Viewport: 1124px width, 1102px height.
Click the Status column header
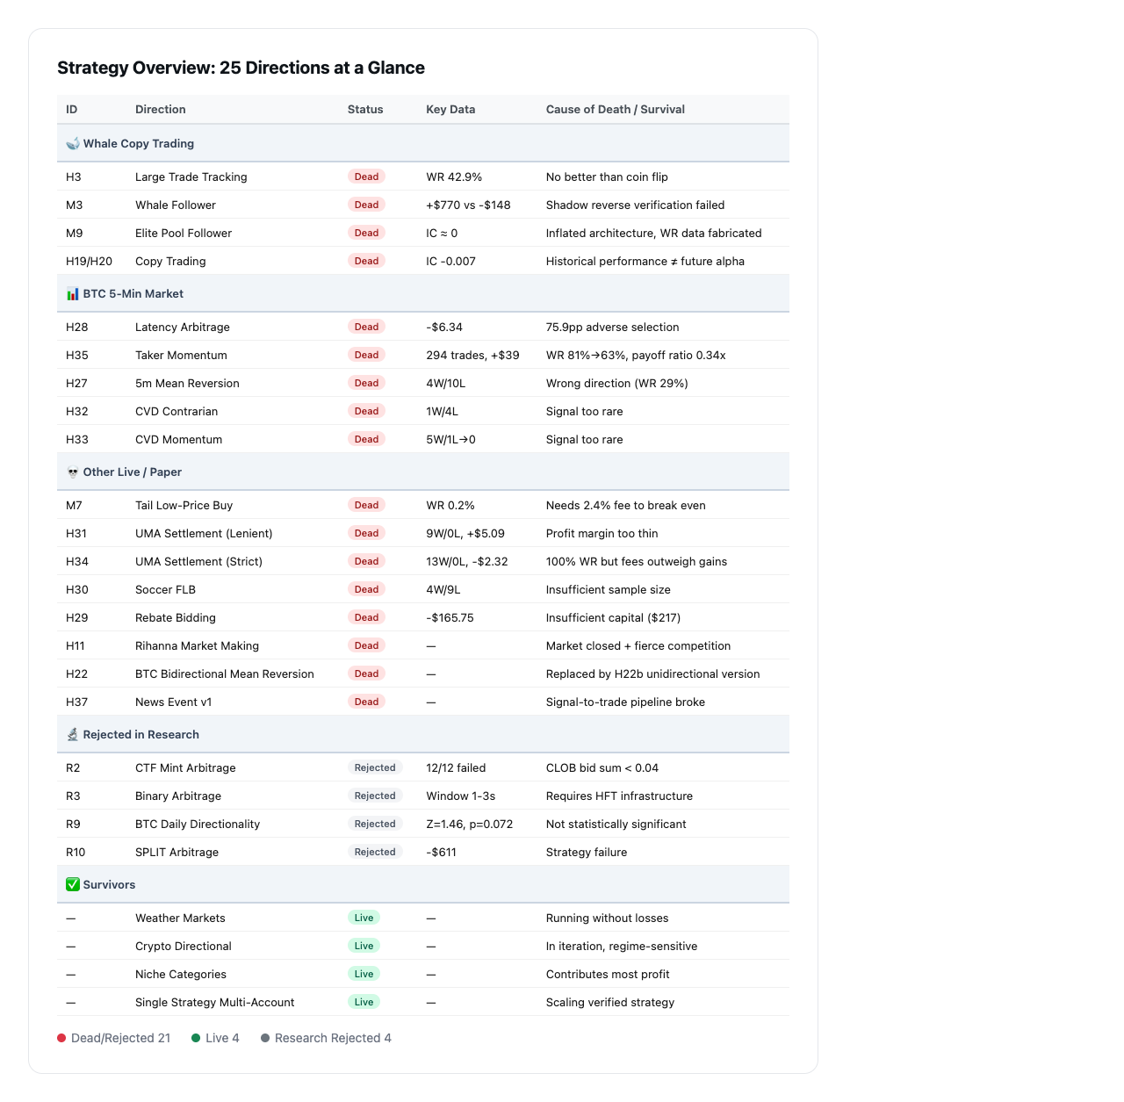(365, 109)
